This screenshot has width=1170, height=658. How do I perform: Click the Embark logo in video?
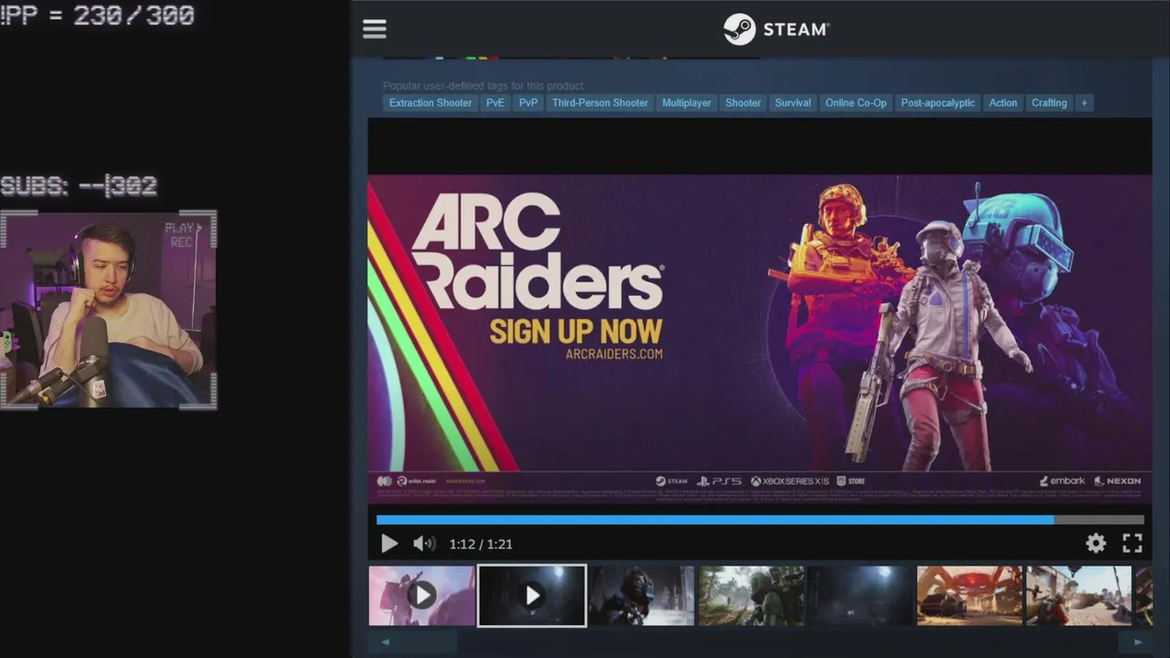tap(1062, 481)
